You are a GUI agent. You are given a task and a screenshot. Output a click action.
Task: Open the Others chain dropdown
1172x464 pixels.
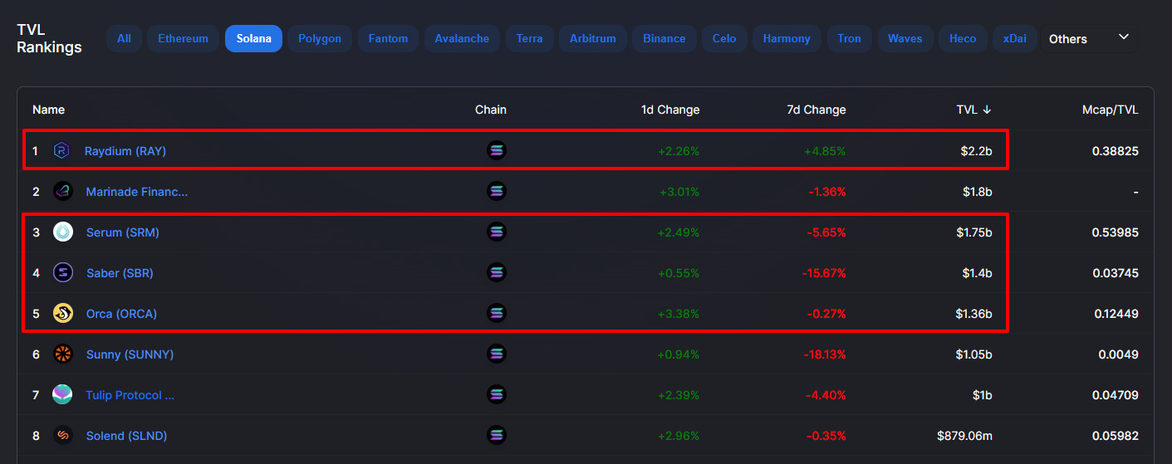click(x=1090, y=38)
